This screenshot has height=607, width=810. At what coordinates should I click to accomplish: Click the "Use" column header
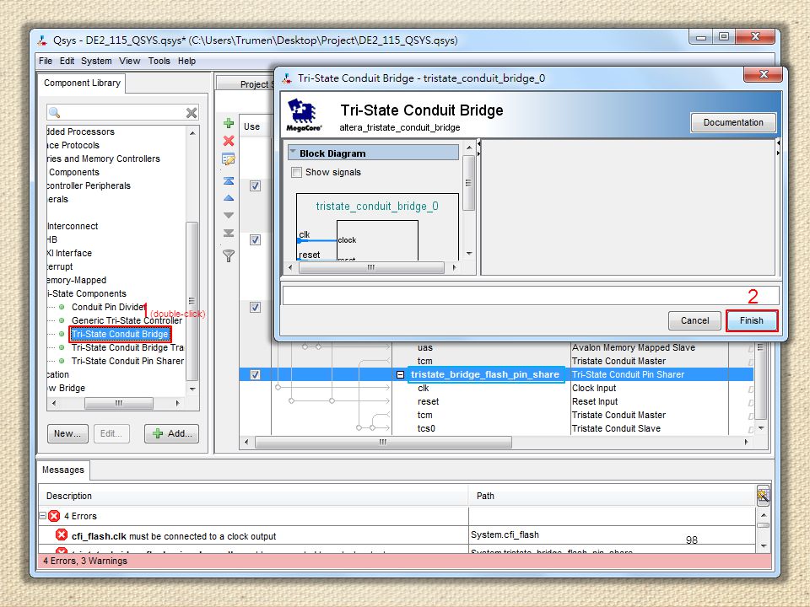pyautogui.click(x=252, y=127)
